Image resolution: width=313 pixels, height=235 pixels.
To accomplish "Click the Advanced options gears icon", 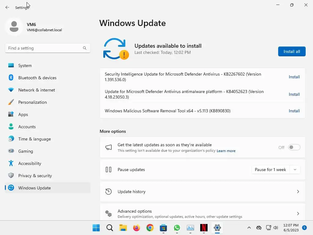I will (109, 214).
